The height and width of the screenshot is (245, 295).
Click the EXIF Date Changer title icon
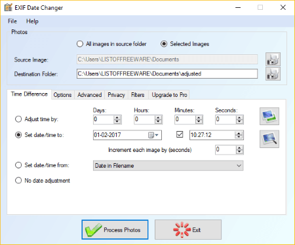[x=9, y=7]
